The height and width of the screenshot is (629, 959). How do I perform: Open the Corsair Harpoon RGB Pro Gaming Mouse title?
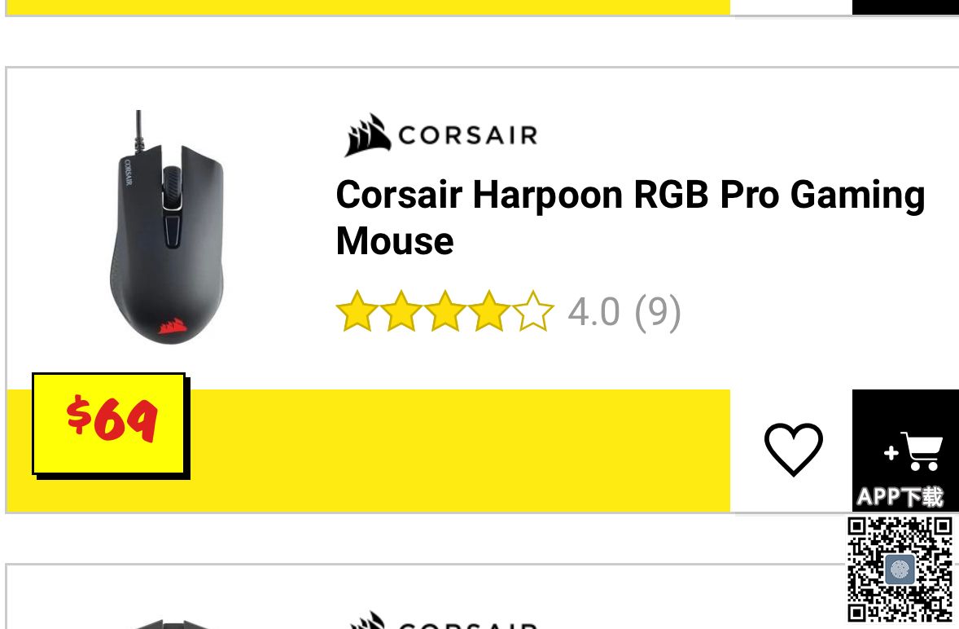tap(631, 218)
